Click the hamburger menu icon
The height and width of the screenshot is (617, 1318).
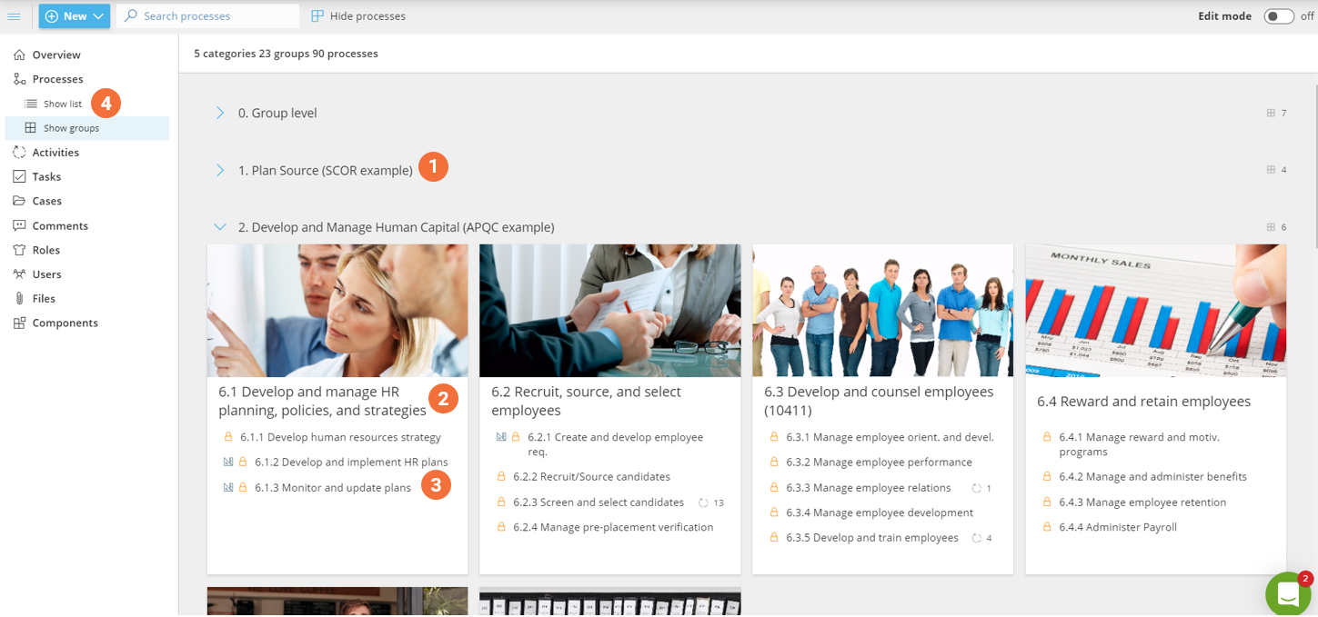point(14,16)
